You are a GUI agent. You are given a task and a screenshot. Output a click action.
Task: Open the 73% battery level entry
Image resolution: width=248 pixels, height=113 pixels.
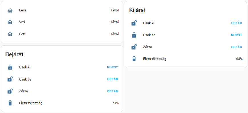coord(115,103)
